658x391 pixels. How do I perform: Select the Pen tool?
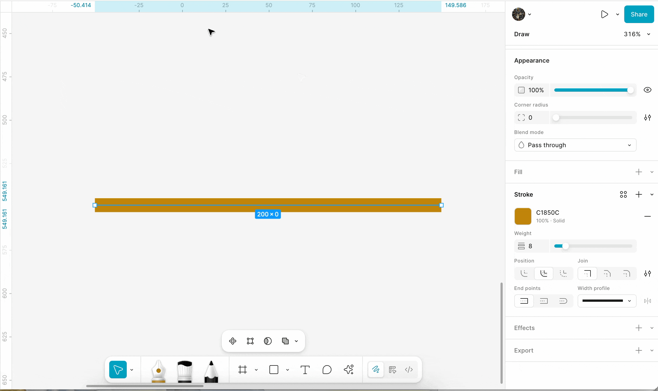[x=158, y=371]
